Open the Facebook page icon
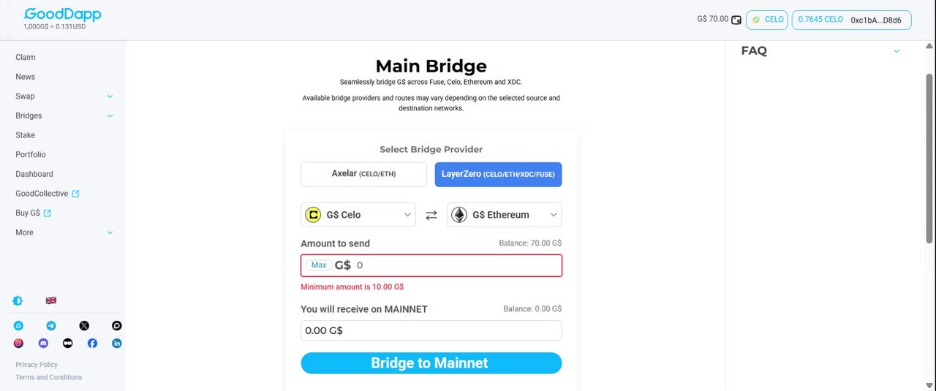Viewport: 936px width, 391px height. [92, 343]
